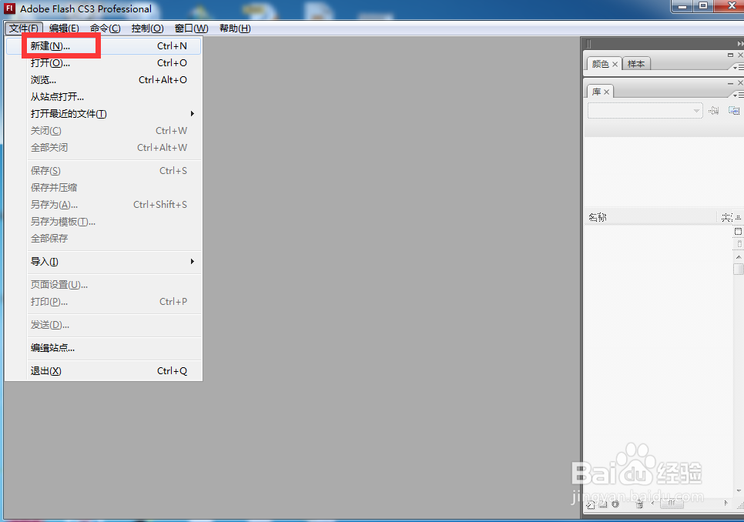Close the 库 tab
The image size is (744, 522).
point(606,92)
